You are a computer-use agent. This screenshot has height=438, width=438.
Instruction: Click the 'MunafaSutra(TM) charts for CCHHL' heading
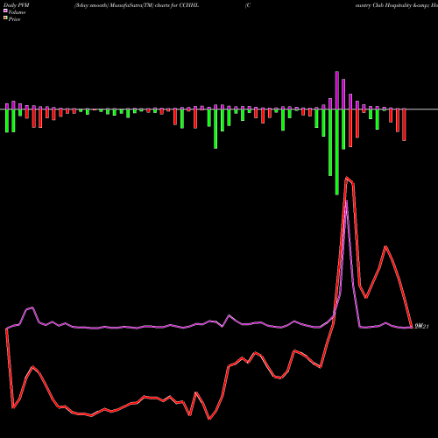(x=155, y=5)
